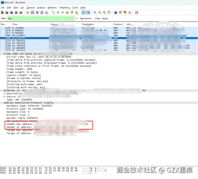This screenshot has width=198, height=179.
Task: Select packet 2211 at time 52.684883
Action: coord(99,48)
